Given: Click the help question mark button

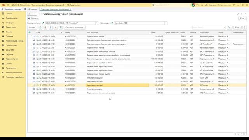Looking at the screenshot, I should point(245,28).
